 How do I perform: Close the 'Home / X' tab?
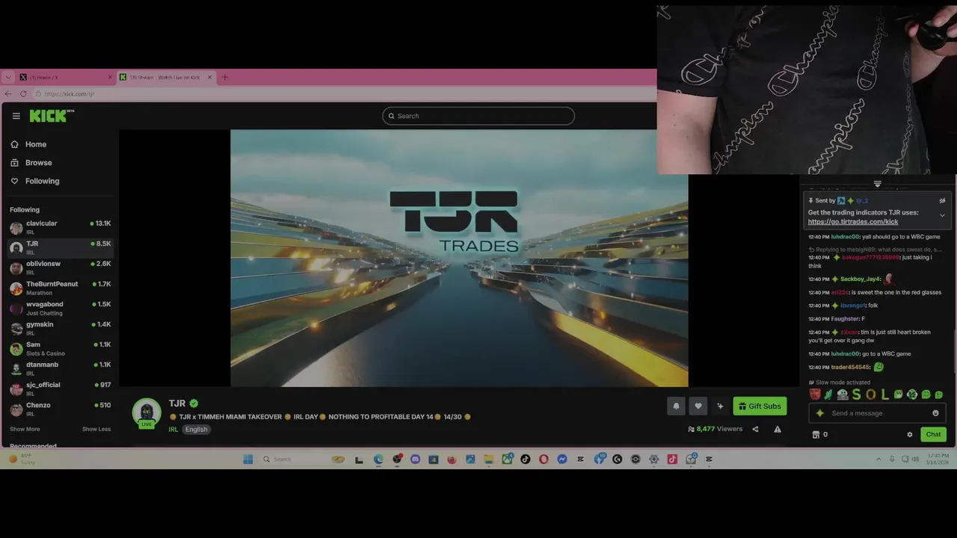pos(110,77)
